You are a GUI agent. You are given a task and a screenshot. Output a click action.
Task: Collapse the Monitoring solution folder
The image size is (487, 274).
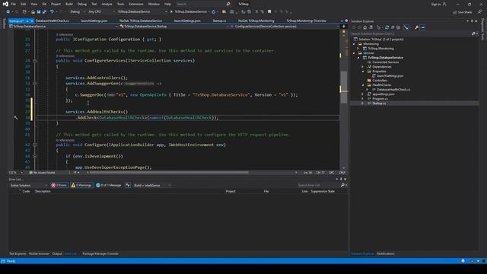click(354, 44)
